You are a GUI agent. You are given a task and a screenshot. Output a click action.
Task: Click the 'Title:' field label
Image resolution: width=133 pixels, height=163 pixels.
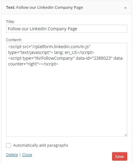coord(10,22)
